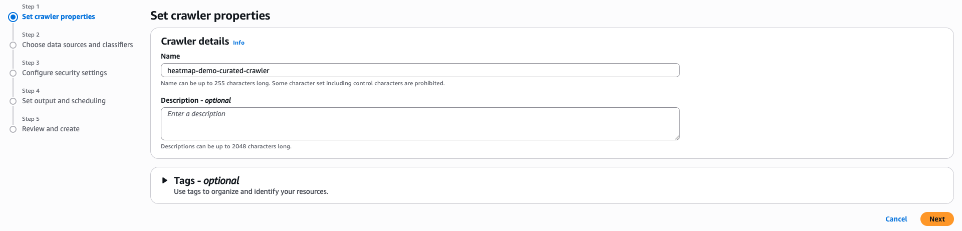Screen dimensions: 962x231
Task: Click the Tags - optional heading
Action: pyautogui.click(x=206, y=180)
